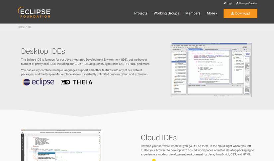The image size is (274, 161).
Task: Click the wrench icon beside Manage Cookies
Action: [237, 3]
